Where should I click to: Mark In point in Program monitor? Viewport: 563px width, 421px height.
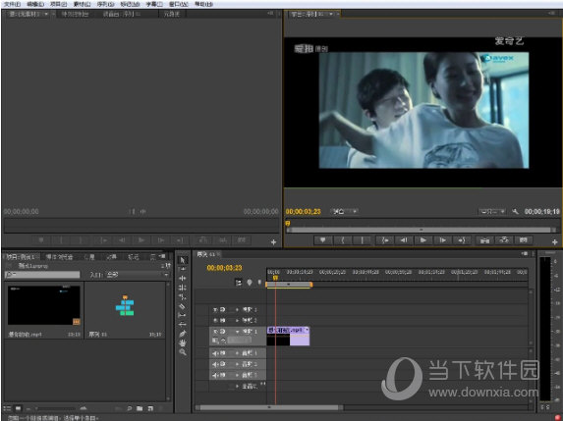point(343,240)
